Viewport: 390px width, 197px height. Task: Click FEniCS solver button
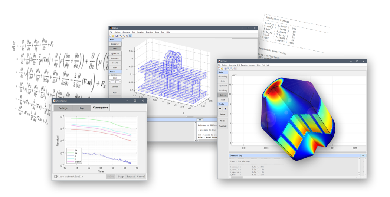(x=223, y=121)
